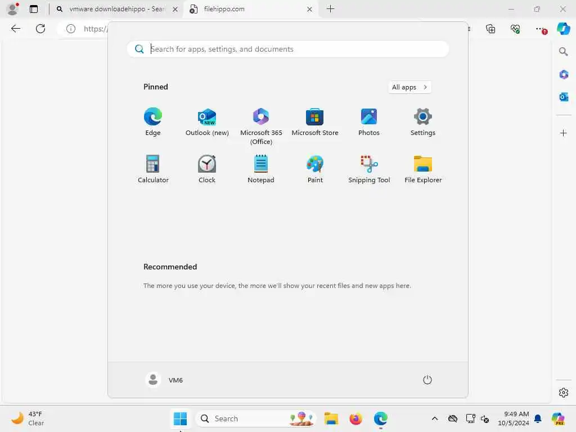
Task: Open Copilot preview from taskbar corner
Action: pyautogui.click(x=558, y=418)
